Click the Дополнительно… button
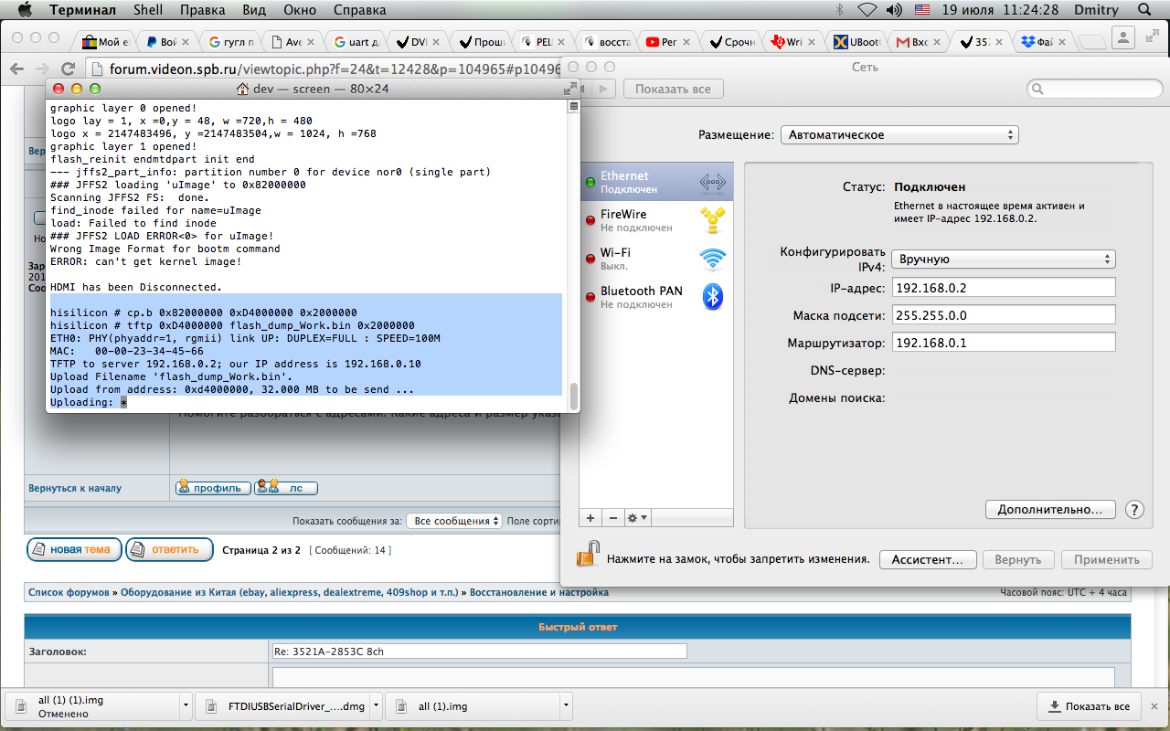Screen dimensions: 1170x731 1050,509
